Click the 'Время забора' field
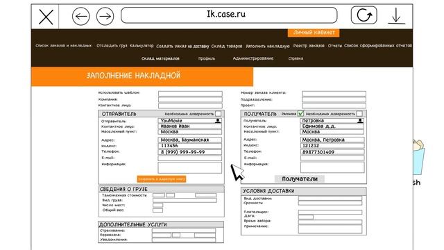The width and height of the screenshot is (444, 250). coord(330,222)
